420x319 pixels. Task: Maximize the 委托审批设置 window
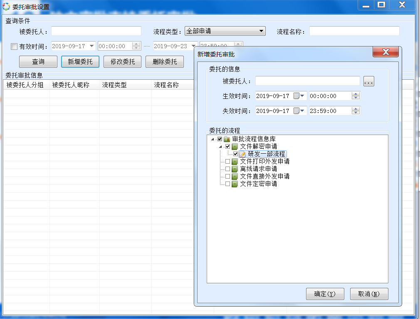pos(381,5)
